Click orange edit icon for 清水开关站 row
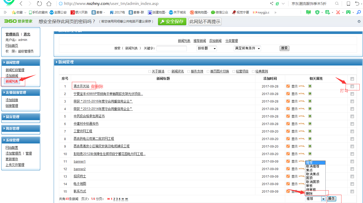Viewport: 363px width, 203px height. click(288, 86)
